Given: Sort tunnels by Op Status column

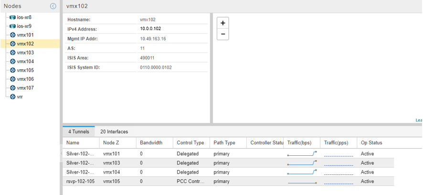Looking at the screenshot, I should coord(371,143).
